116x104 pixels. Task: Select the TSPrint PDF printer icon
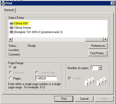tap(11, 23)
